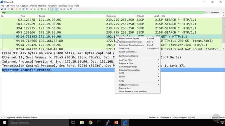The height and width of the screenshot is (126, 225).
Task: Expand Internet Protocol Version 4 node
Action: (1, 62)
